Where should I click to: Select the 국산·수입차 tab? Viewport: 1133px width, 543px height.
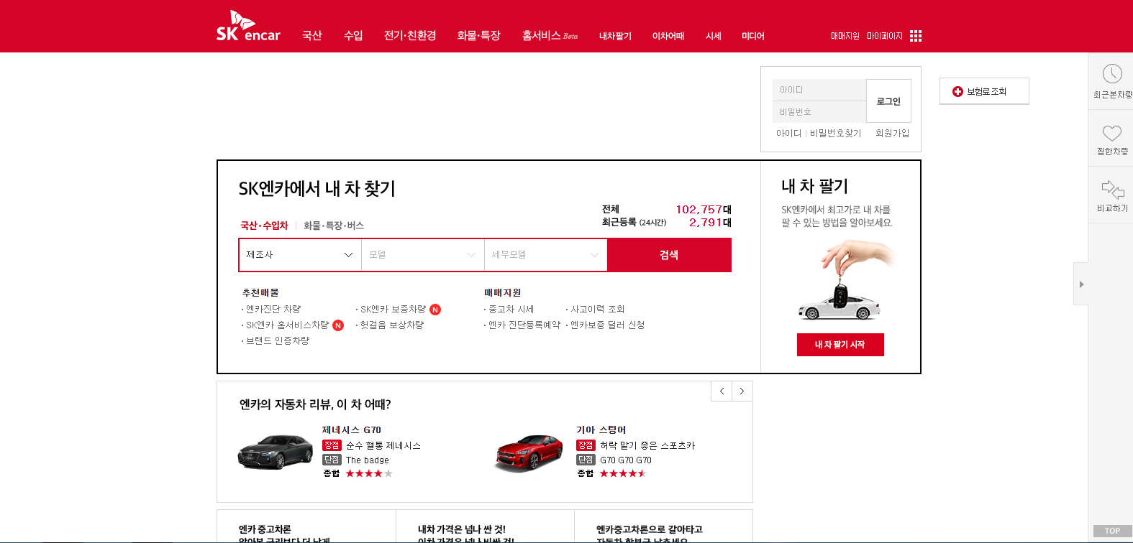pos(264,226)
